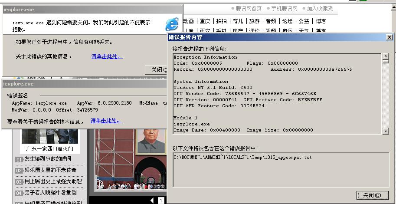Open the 重庆 navigation item
The height and width of the screenshot is (204, 396).
205,21
